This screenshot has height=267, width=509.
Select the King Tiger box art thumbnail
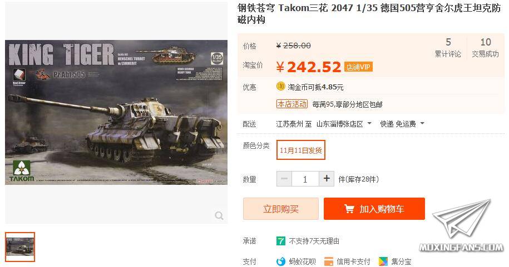click(x=20, y=247)
